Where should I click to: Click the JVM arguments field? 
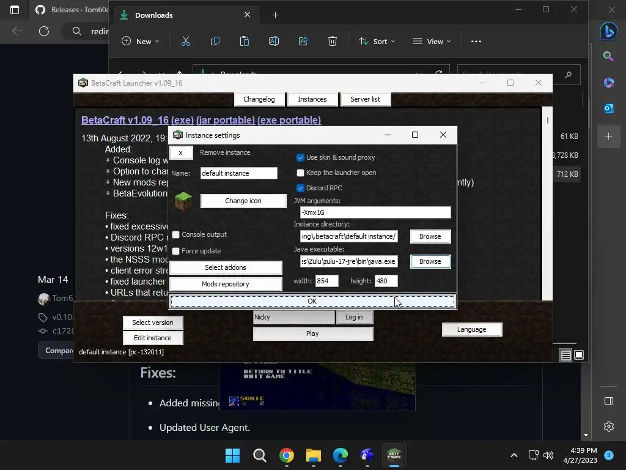[x=375, y=212]
